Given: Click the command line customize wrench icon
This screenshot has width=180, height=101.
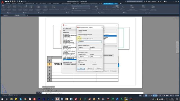Looking at the screenshot, I should pos(40,93).
